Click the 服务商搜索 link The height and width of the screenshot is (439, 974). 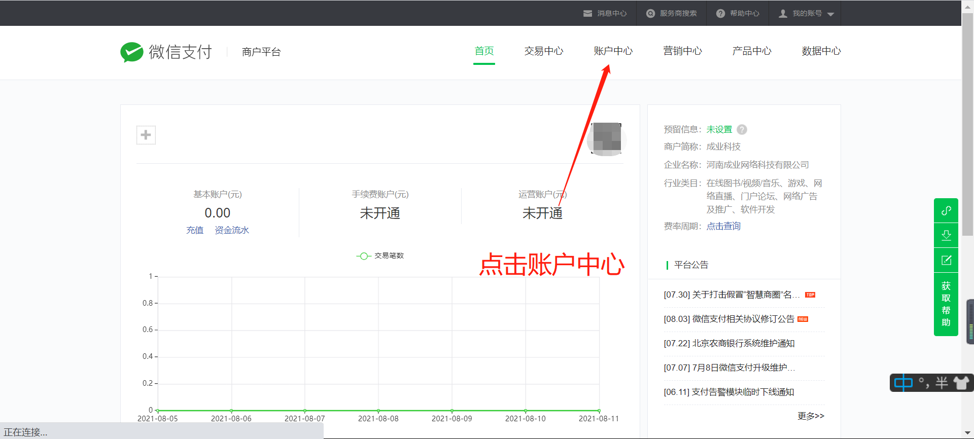[678, 14]
